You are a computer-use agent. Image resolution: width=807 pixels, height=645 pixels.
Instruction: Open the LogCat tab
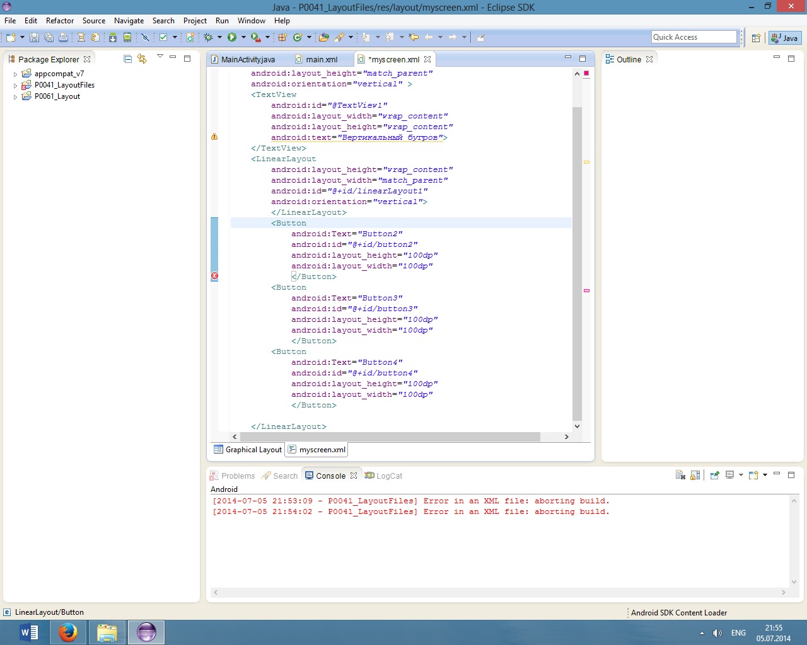(383, 476)
